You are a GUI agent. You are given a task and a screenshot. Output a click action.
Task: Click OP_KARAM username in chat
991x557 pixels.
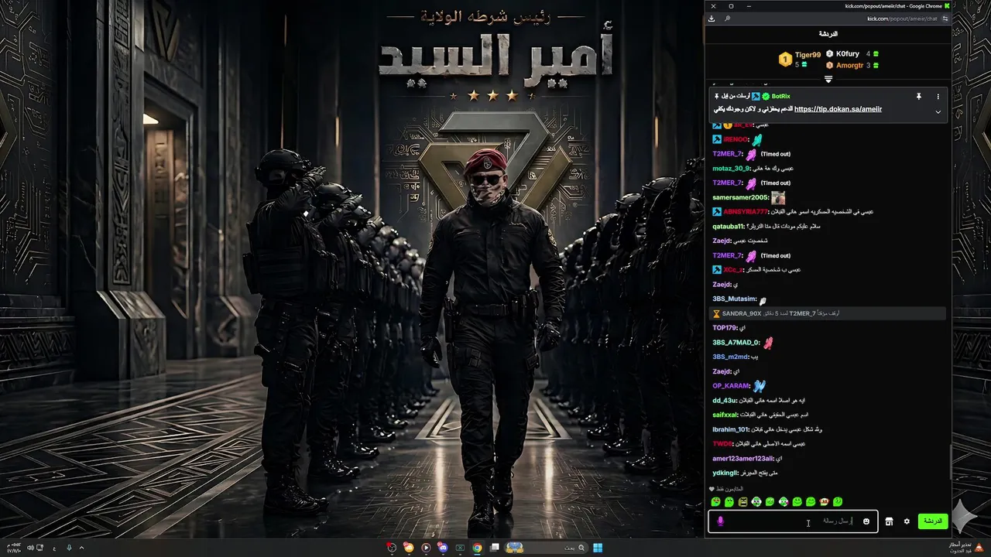point(731,386)
